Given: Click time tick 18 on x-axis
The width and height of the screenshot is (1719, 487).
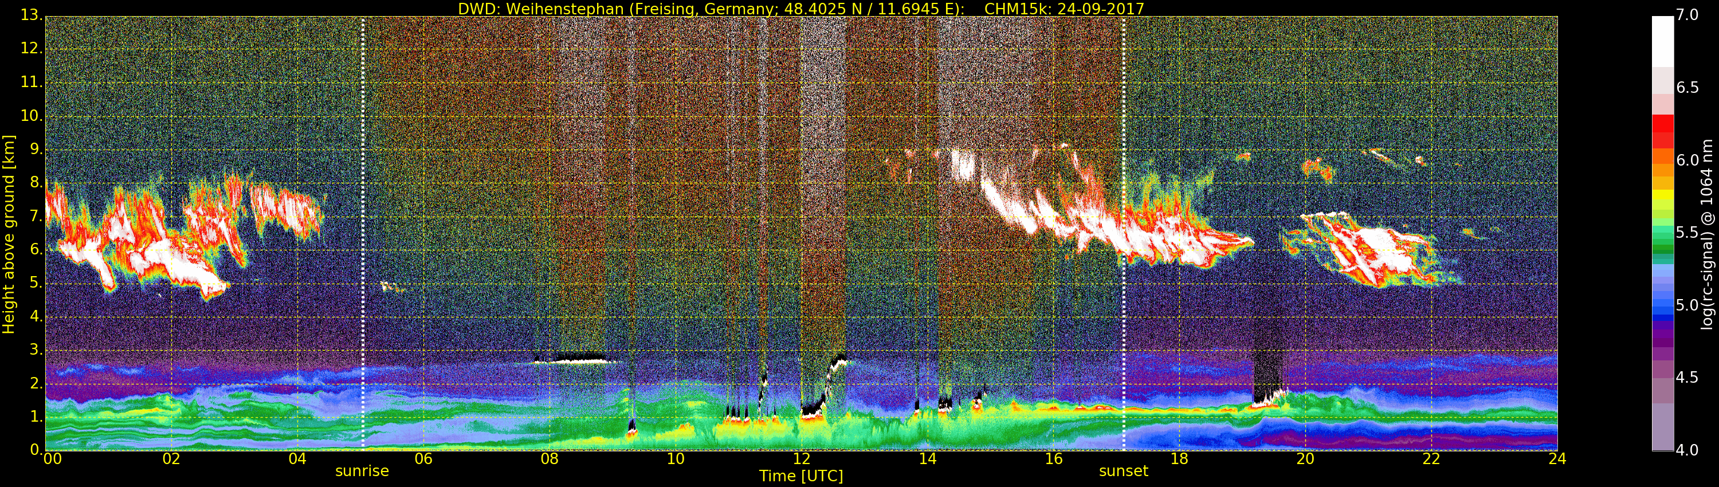Looking at the screenshot, I should (x=1180, y=459).
